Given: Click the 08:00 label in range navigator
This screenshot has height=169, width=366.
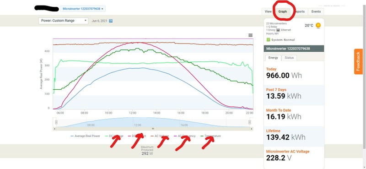Looking at the screenshot, I should click(91, 125).
